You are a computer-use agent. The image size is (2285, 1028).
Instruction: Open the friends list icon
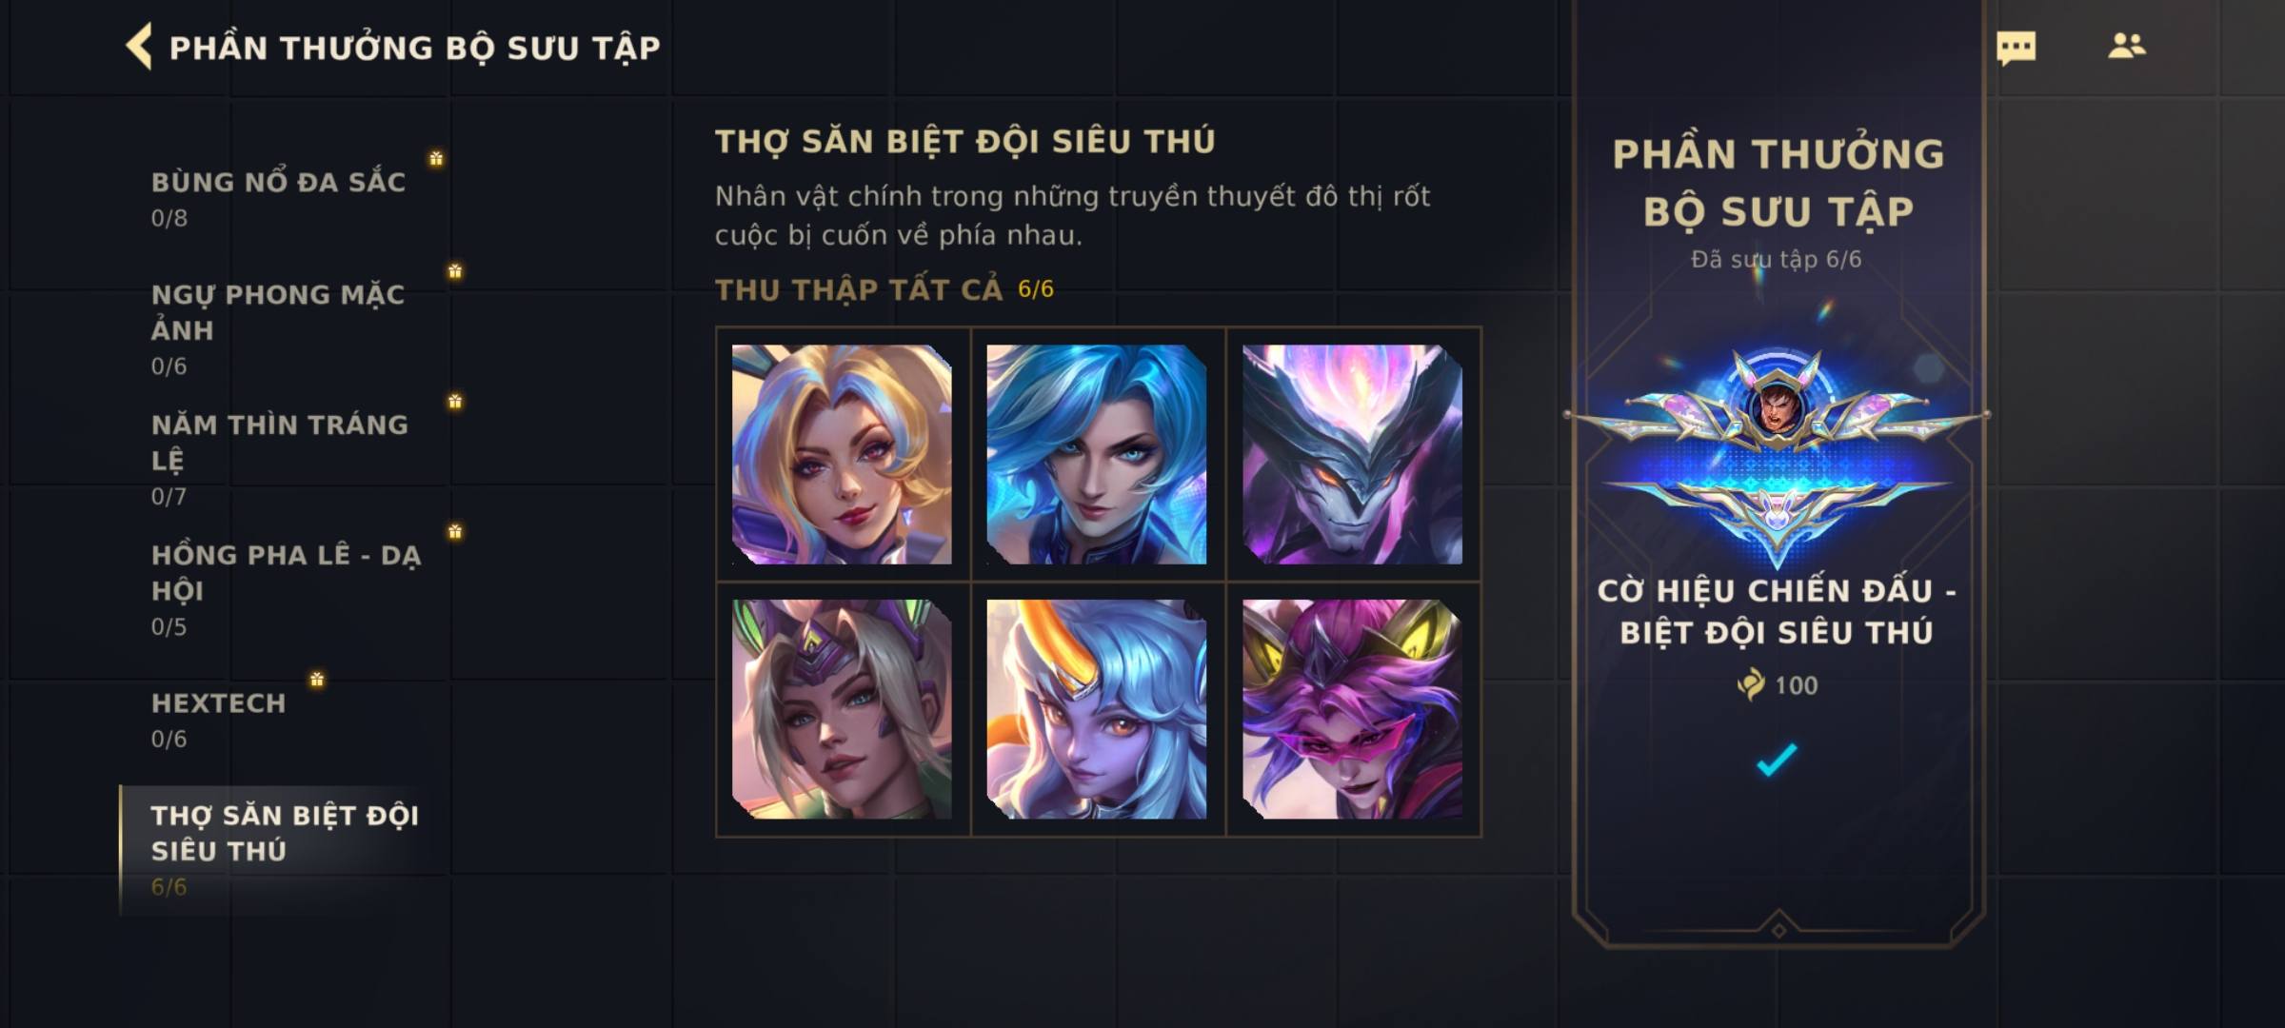pyautogui.click(x=2126, y=46)
